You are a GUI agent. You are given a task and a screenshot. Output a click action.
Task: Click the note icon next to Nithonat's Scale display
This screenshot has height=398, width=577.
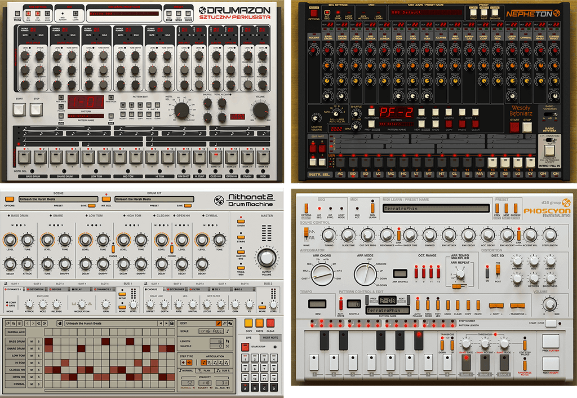(228, 331)
